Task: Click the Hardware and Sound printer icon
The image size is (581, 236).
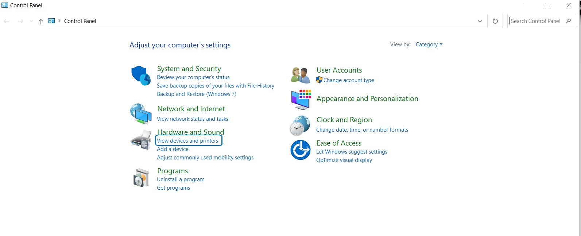Action: [x=141, y=140]
